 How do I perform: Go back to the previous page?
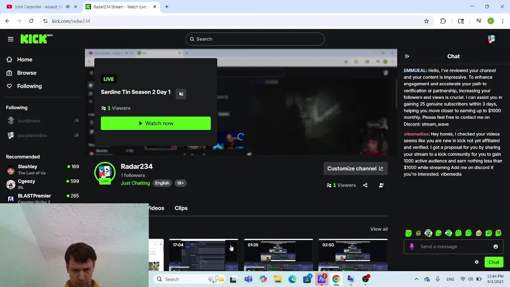(x=7, y=21)
